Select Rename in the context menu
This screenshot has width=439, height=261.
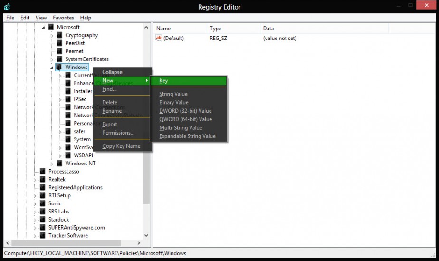click(x=122, y=111)
